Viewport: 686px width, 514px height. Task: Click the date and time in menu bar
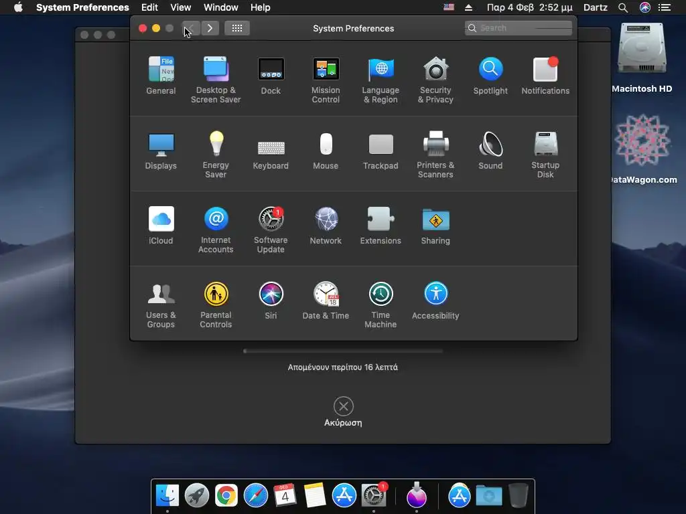coord(529,7)
